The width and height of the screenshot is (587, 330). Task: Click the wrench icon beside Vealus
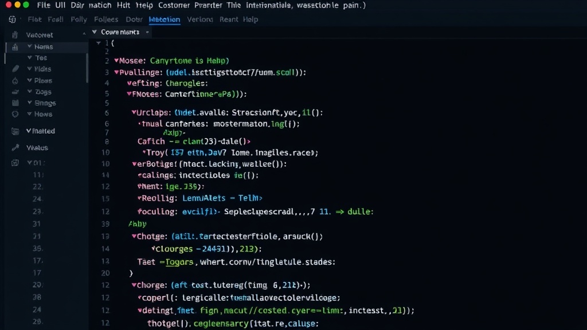tap(15, 148)
